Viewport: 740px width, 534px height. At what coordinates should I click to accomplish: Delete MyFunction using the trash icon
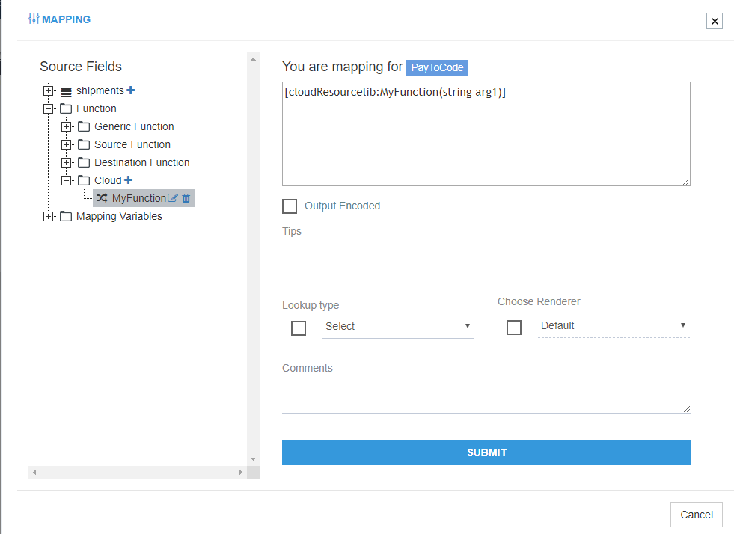click(x=186, y=197)
